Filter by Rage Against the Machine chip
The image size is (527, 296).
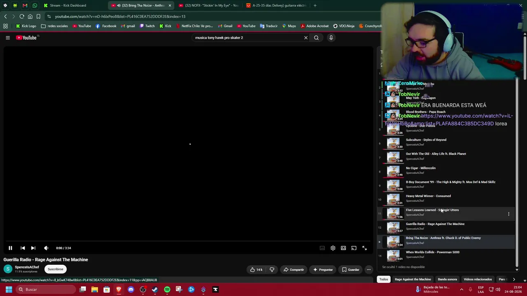tap(413, 280)
